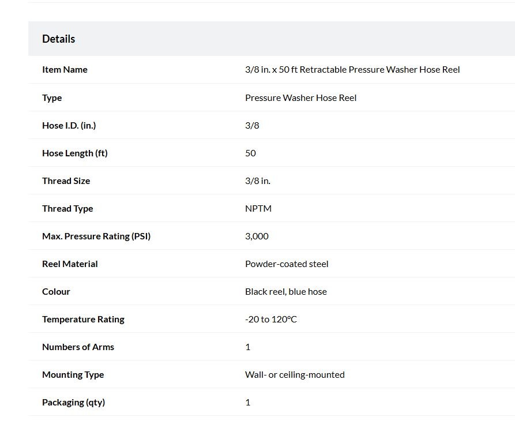The image size is (515, 432).
Task: Click the Retractable Pressure Washer Hose Reel value
Action: click(352, 70)
